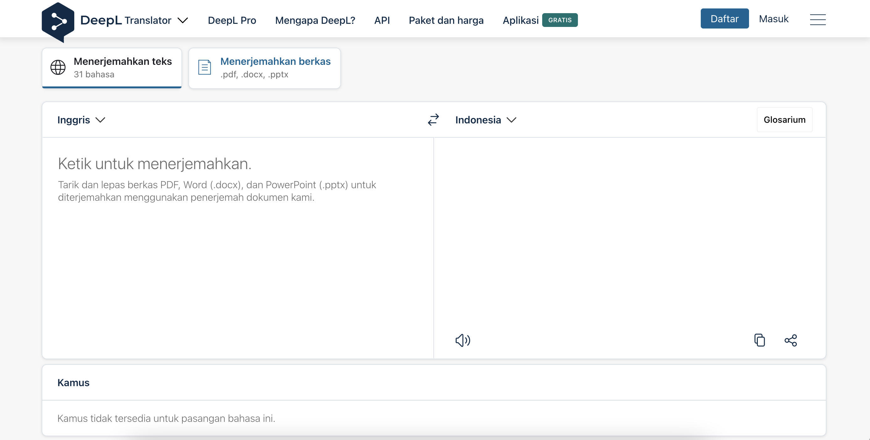Open DeepL Pro menu item
The height and width of the screenshot is (440, 870).
[x=232, y=20]
